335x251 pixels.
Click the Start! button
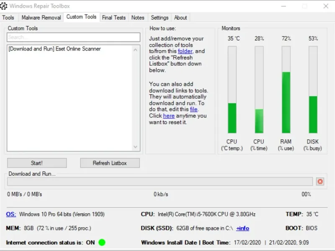37,163
